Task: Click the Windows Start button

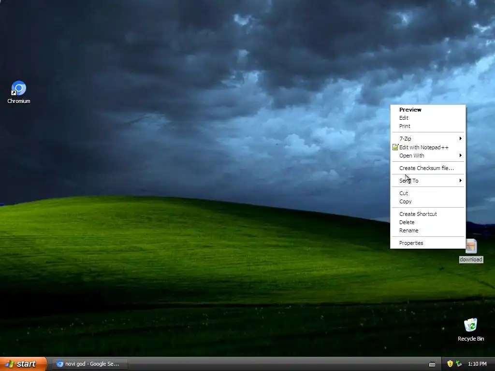Action: tap(23, 364)
